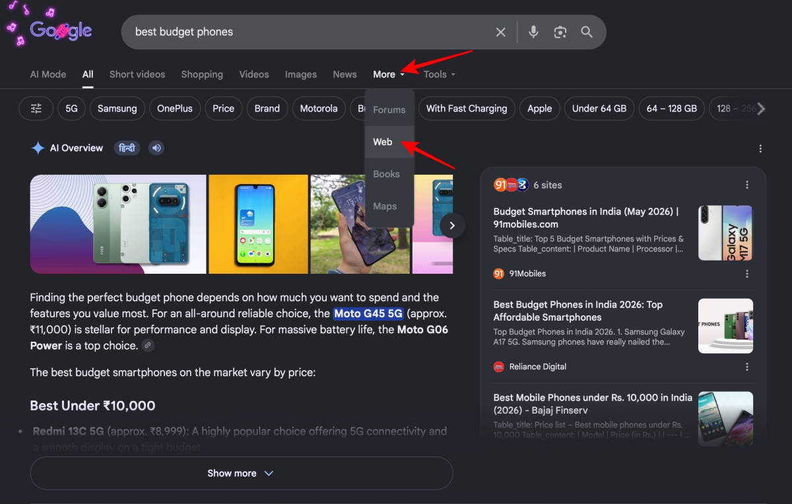Image resolution: width=792 pixels, height=504 pixels.
Task: Expand the More search tabs dropdown
Action: 389,75
